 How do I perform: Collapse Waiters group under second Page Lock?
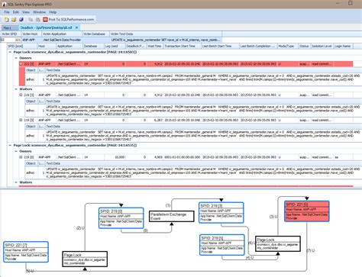pos(16,182)
